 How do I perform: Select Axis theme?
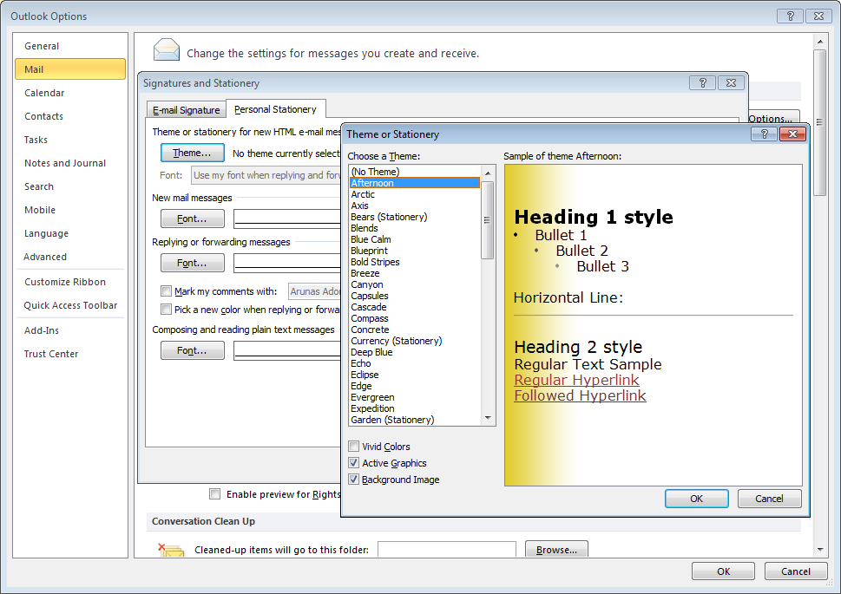415,206
